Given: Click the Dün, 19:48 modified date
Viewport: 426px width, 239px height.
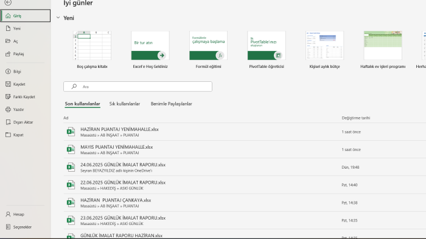Looking at the screenshot, I should tap(350, 167).
